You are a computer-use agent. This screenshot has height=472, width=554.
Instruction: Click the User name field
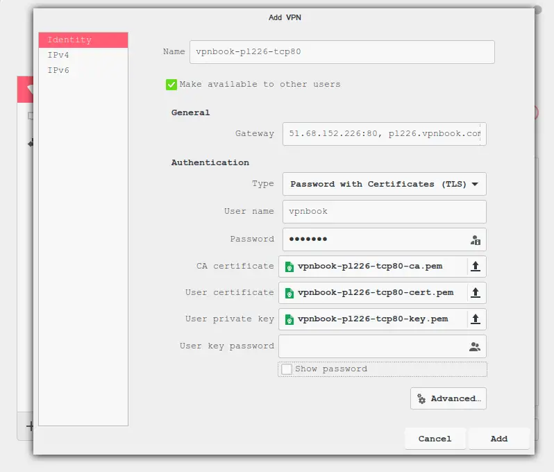click(385, 212)
